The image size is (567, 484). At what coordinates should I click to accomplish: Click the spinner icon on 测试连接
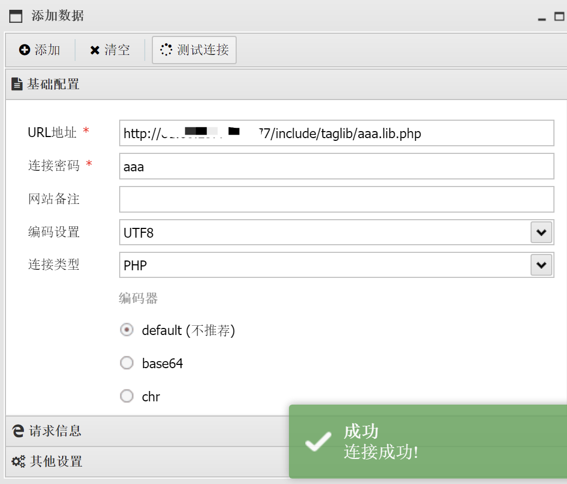coord(166,50)
